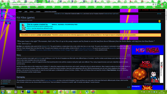Screen dimensions: 167x94
Task: Open Fantendoverse in the sidebar
Action: coord(6,82)
